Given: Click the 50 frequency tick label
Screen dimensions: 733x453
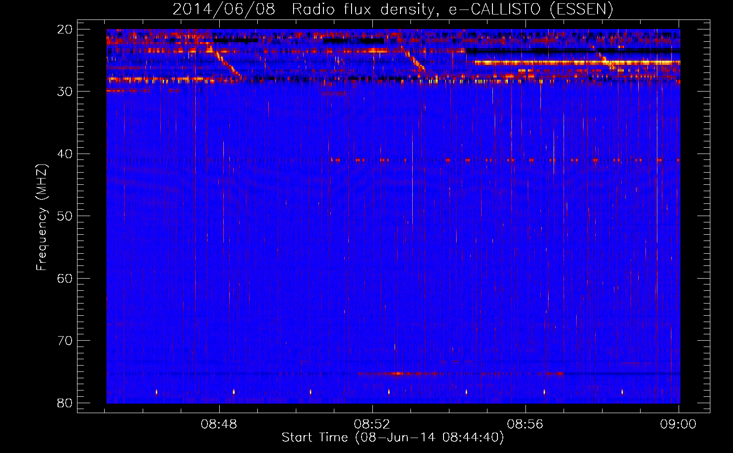Looking at the screenshot, I should [x=65, y=216].
